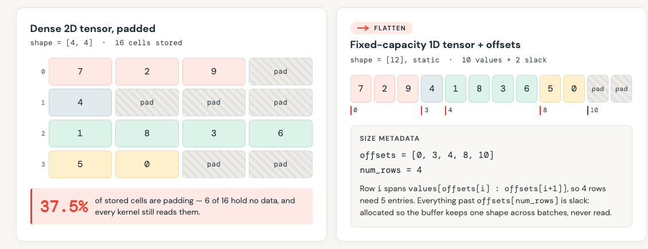Click row label 3 beside the dense grid
Viewport: 648px width, 249px height.
tap(43, 164)
